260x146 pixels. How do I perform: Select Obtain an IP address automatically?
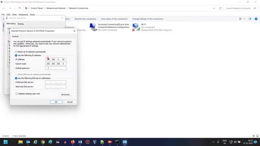coord(16,52)
